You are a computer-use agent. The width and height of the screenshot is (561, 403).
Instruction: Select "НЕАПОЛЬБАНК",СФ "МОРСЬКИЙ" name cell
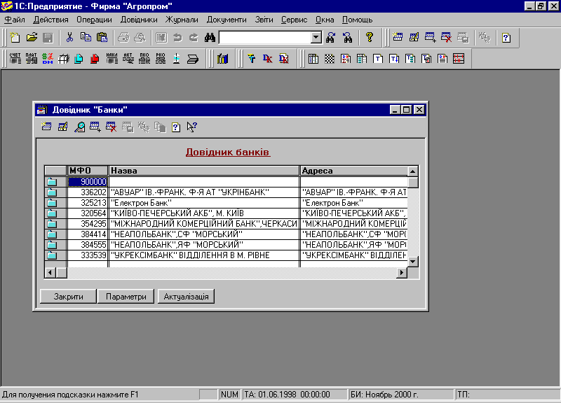[x=204, y=234]
